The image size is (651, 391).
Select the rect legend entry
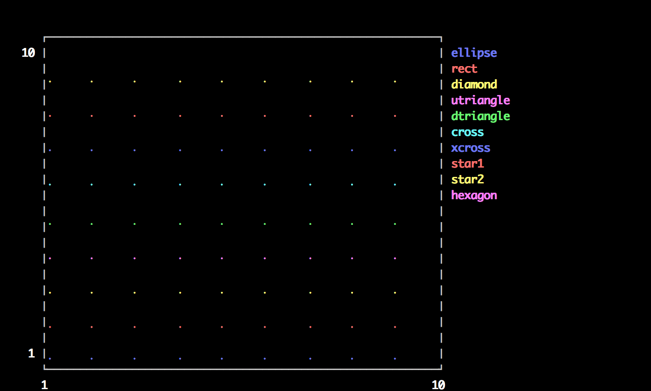[x=464, y=69]
